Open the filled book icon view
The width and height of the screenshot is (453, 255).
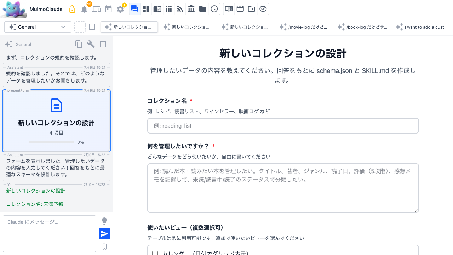pos(157,9)
